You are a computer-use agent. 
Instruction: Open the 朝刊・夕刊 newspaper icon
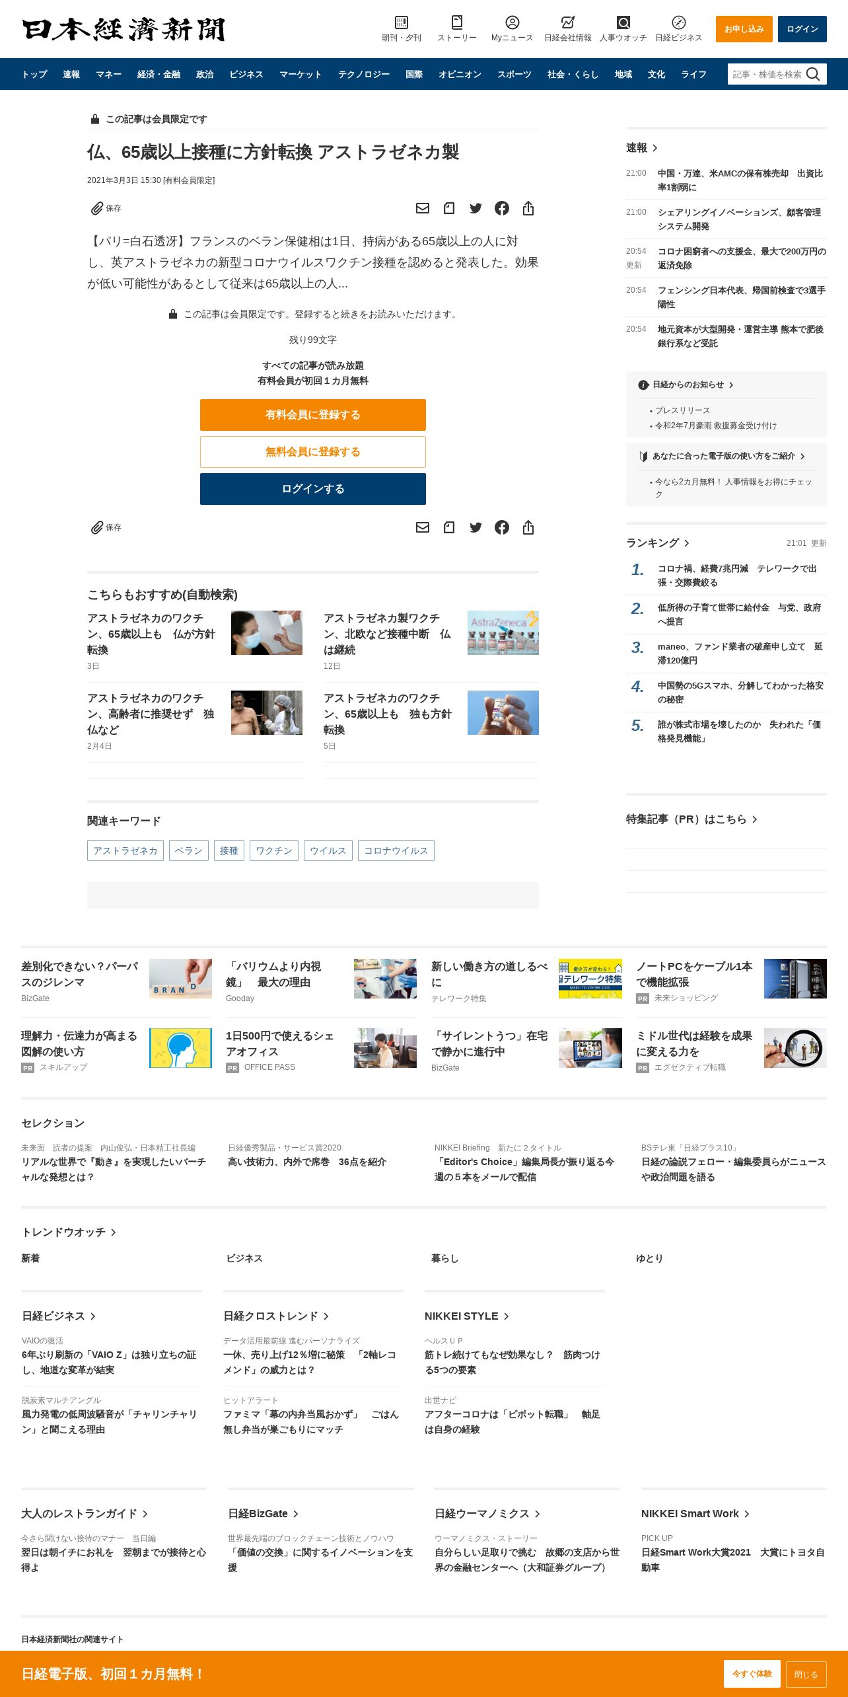click(402, 22)
